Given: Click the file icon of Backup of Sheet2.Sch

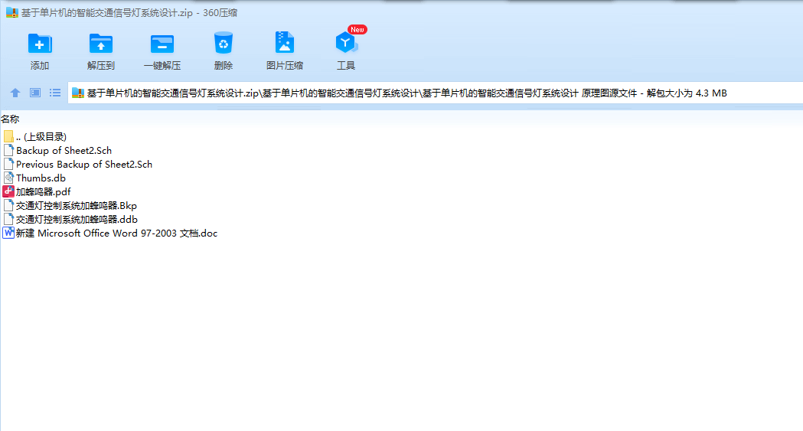Looking at the screenshot, I should click(8, 151).
